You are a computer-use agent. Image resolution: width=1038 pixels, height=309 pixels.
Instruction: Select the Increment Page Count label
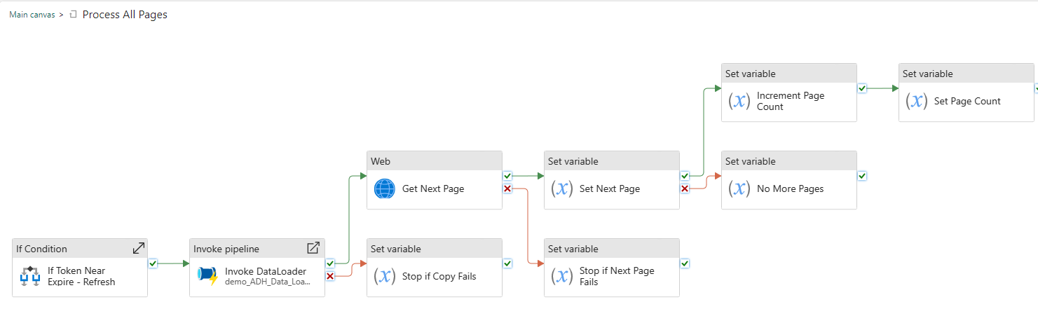point(791,101)
